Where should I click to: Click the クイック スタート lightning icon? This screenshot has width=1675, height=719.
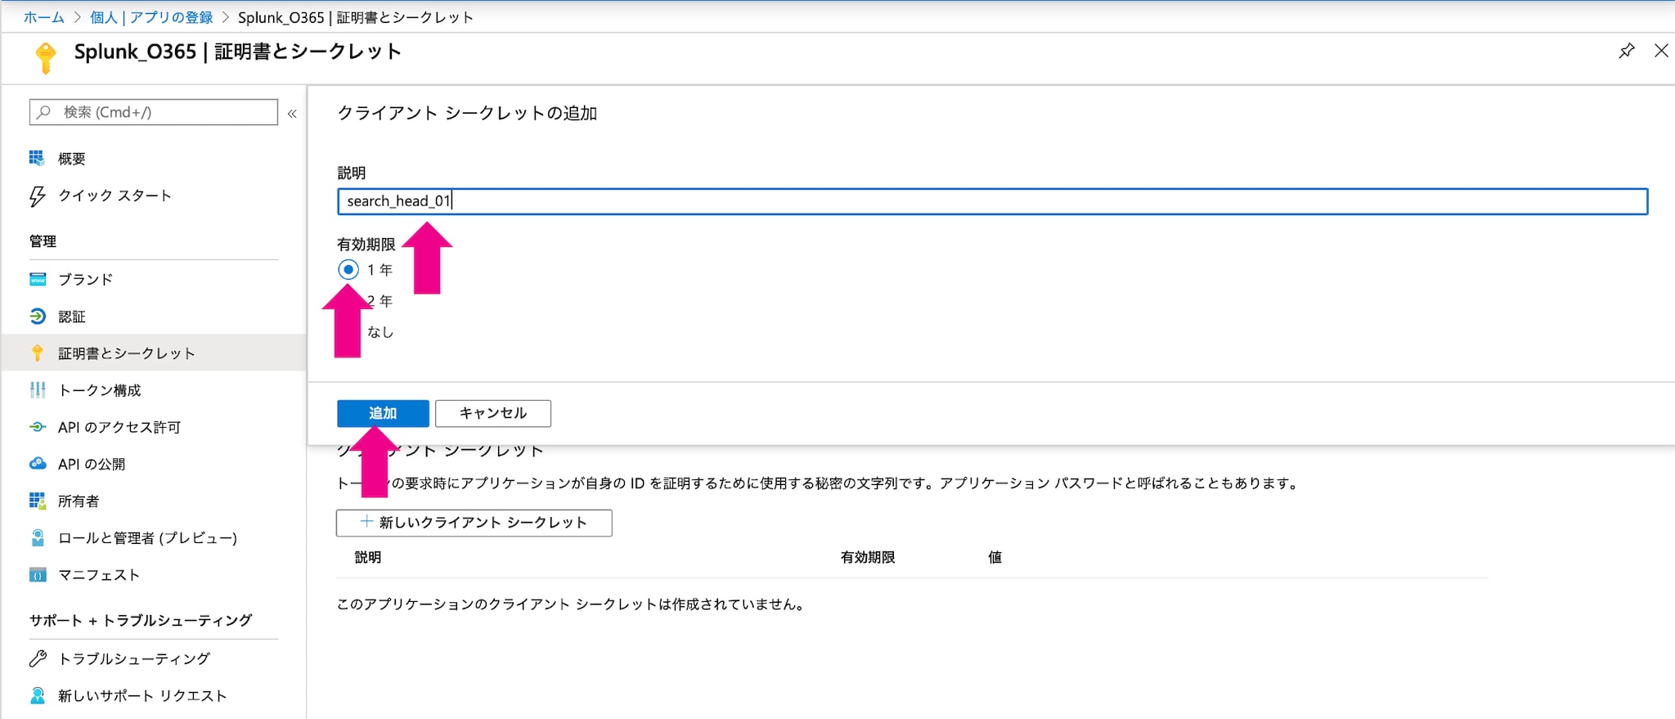37,195
